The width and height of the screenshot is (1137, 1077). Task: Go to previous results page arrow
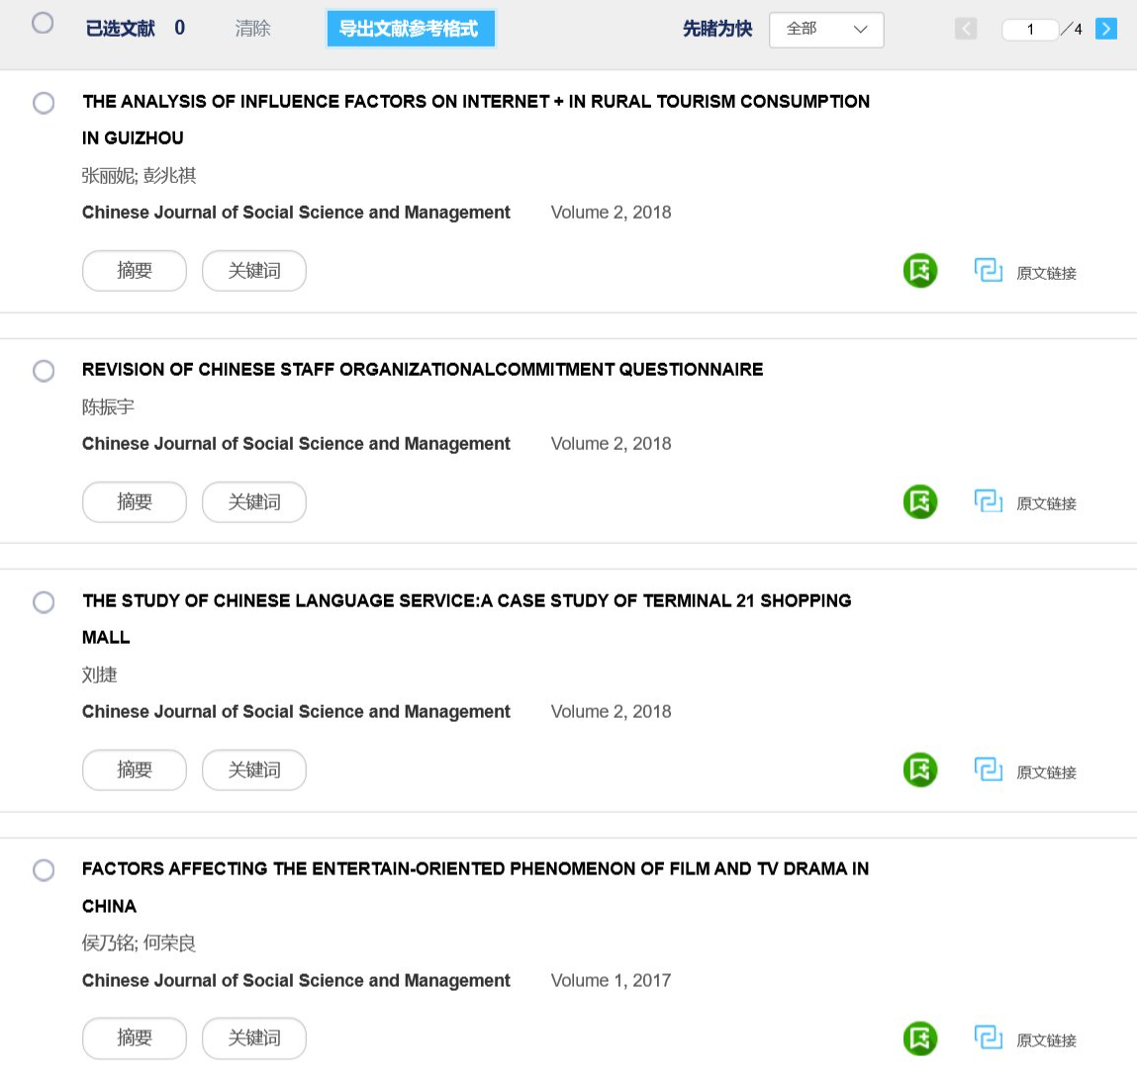965,29
